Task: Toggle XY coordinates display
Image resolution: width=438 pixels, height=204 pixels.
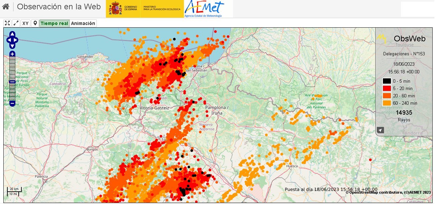Action: click(25, 23)
